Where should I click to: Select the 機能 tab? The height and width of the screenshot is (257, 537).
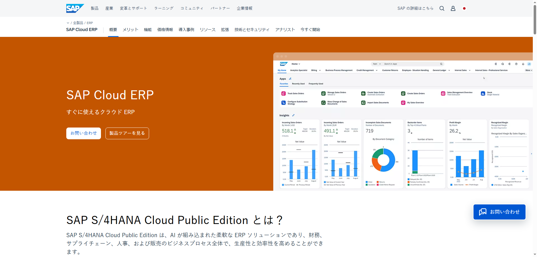point(148,30)
